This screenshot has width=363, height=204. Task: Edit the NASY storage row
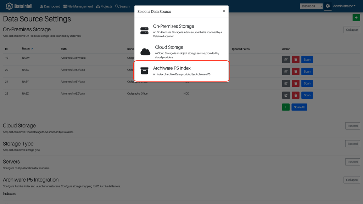286,83
